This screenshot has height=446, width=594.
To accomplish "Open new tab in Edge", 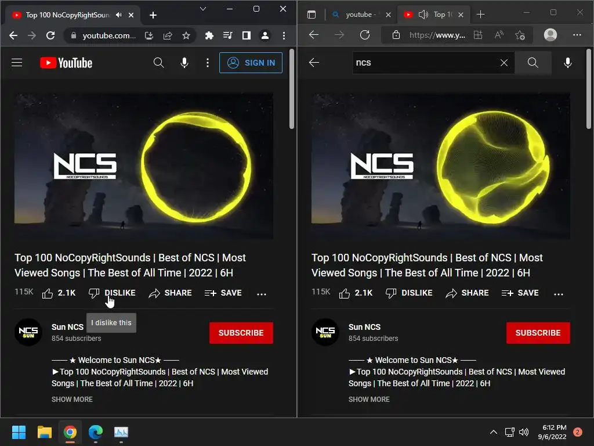I will tap(481, 15).
